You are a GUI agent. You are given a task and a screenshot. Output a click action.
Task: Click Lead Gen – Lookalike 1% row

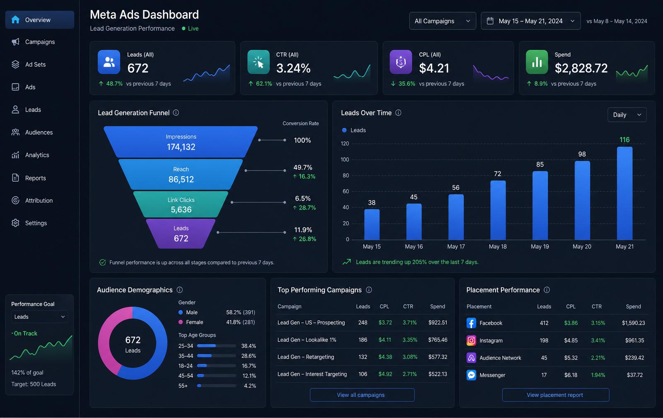pyautogui.click(x=362, y=340)
